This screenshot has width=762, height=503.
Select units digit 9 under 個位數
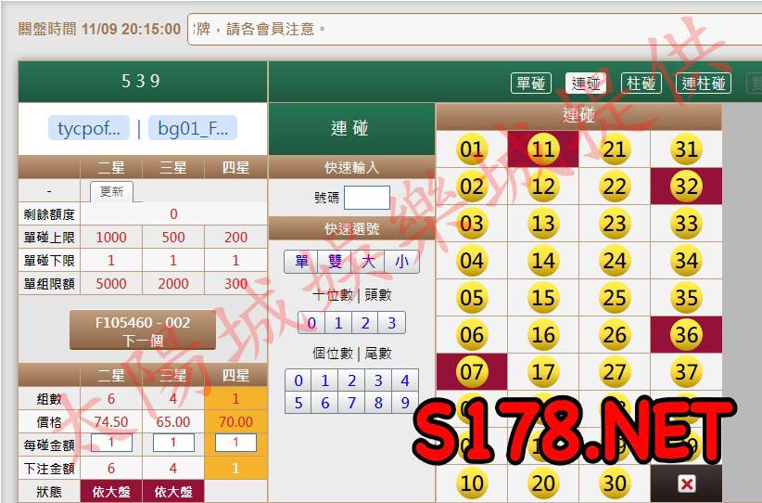405,403
